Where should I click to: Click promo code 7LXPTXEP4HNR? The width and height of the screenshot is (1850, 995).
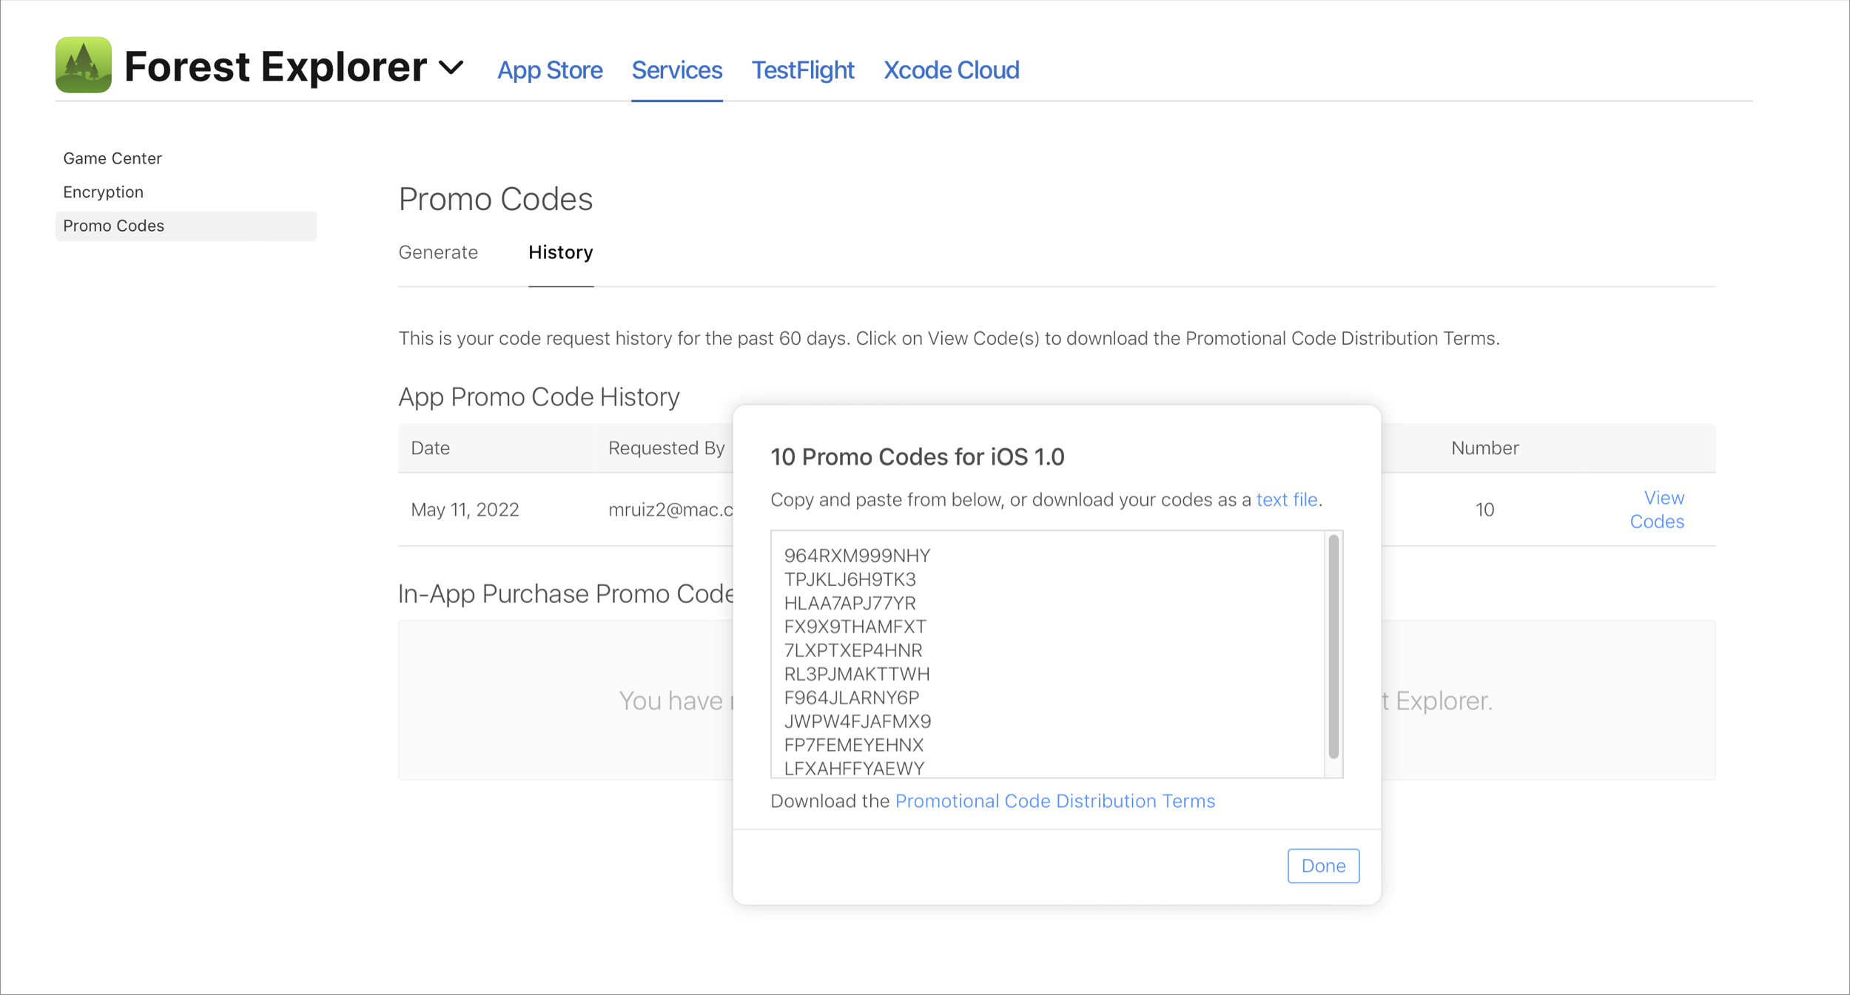tap(853, 650)
